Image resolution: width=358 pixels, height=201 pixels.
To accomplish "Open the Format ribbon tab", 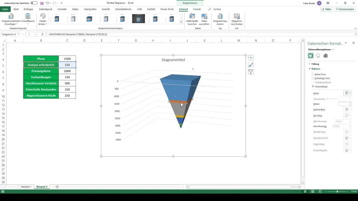I will [x=197, y=9].
